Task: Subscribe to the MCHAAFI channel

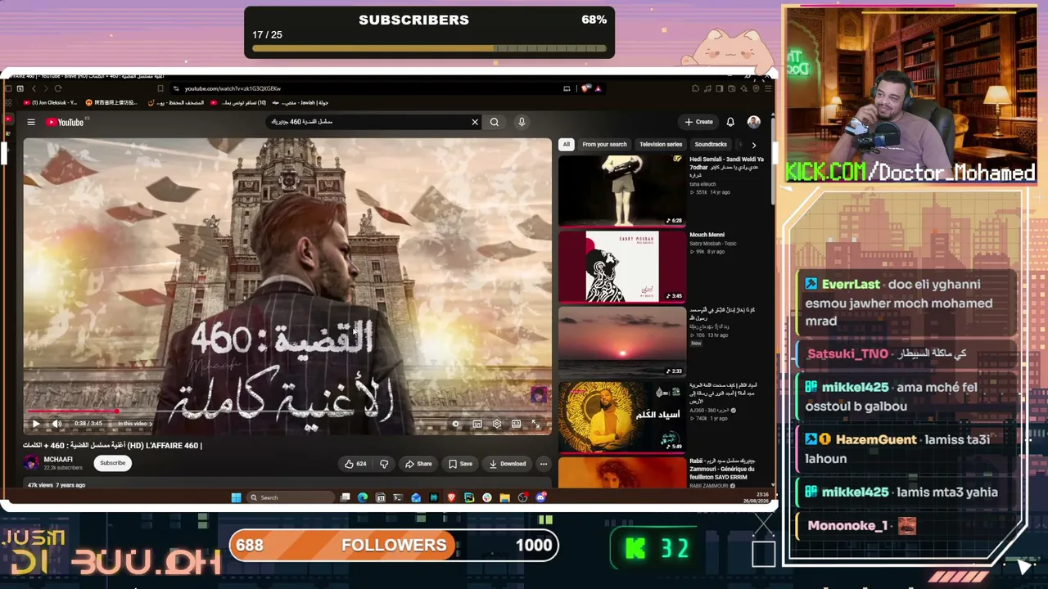Action: 113,463
